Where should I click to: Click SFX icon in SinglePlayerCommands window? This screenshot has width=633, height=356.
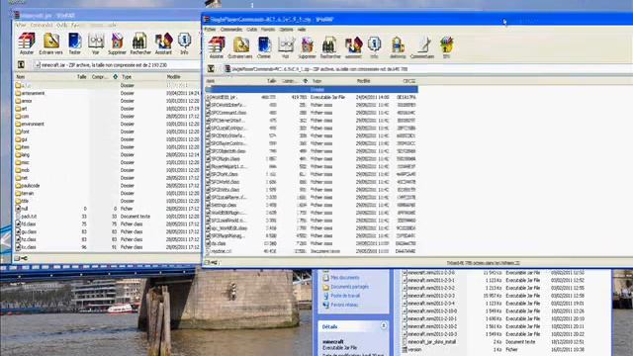click(x=446, y=47)
